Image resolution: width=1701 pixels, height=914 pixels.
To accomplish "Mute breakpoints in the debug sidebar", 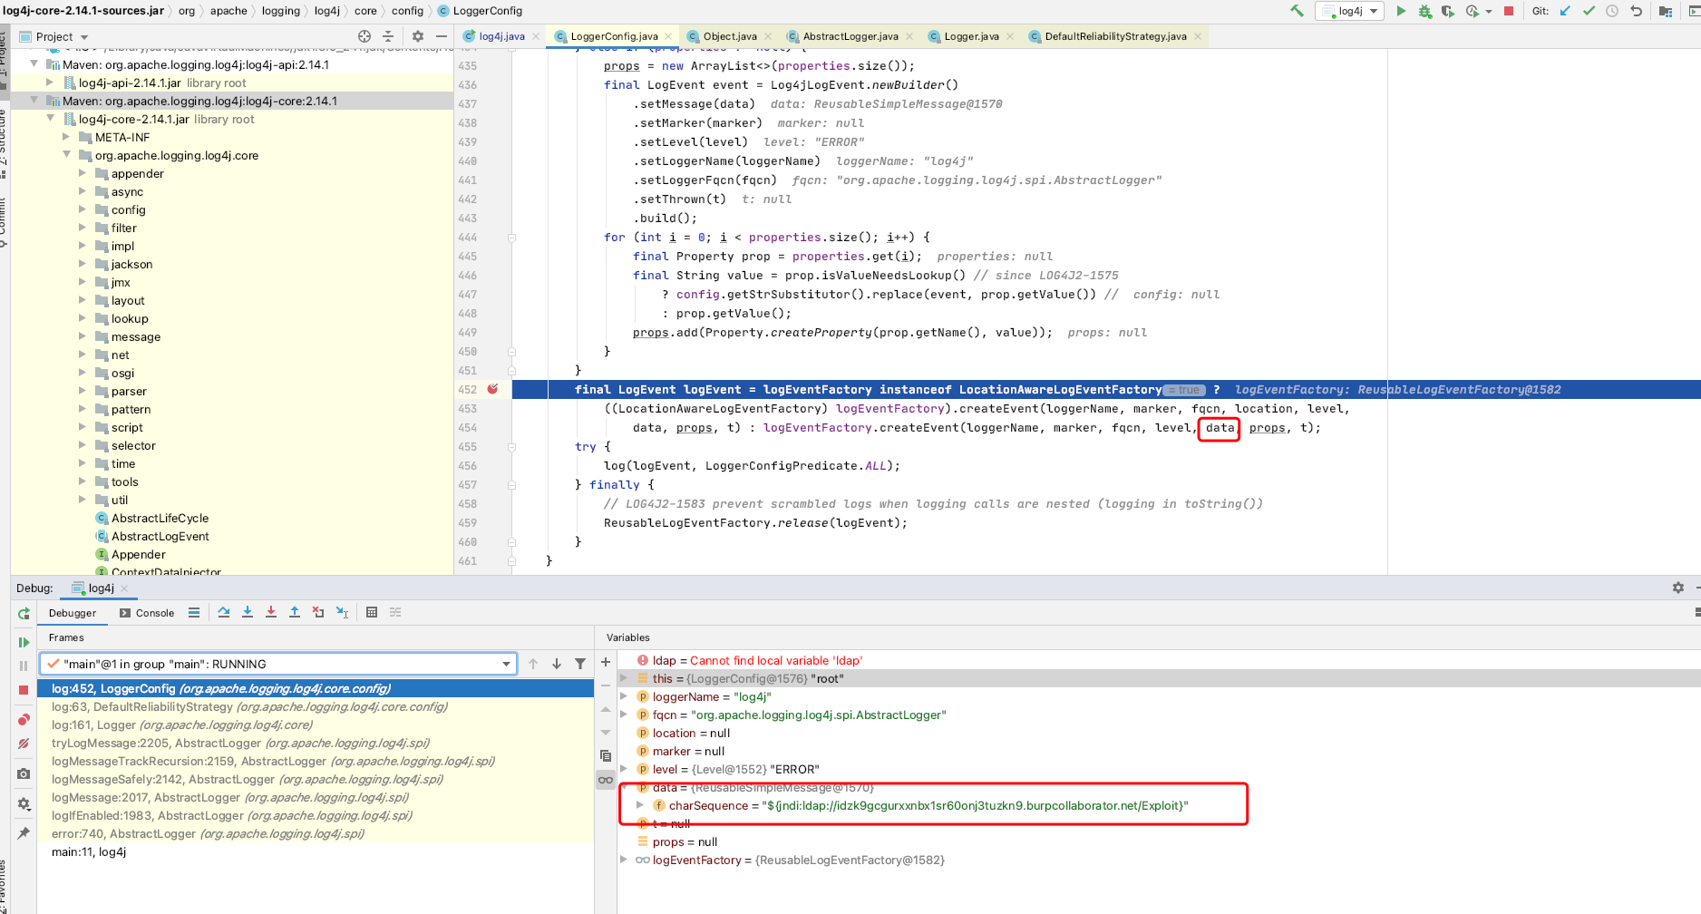I will (24, 744).
